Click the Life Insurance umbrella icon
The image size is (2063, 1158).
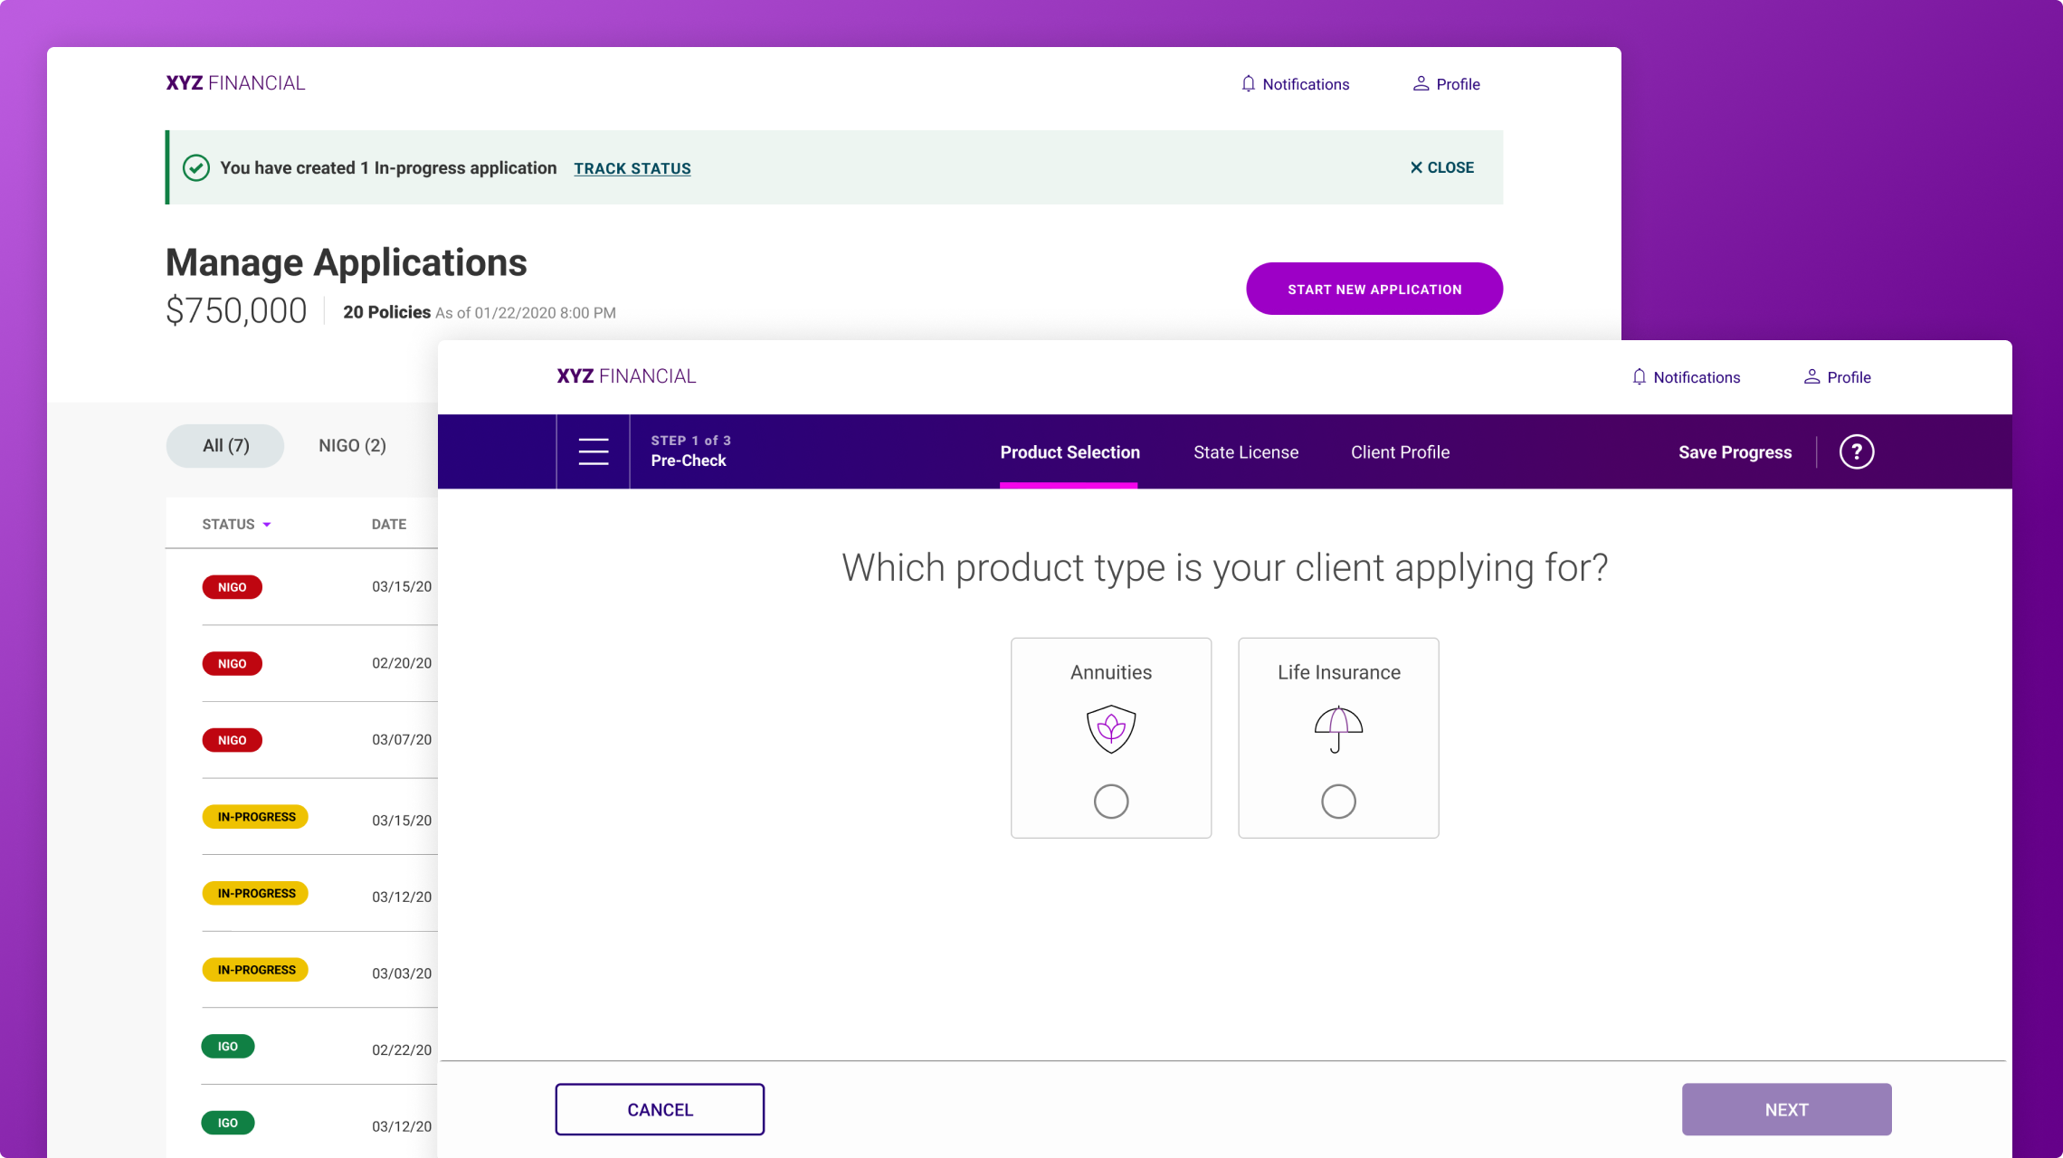1338,729
